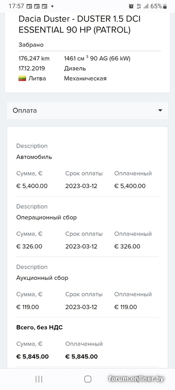Tap the mobile signal strength icon
175x390 pixels.
[146, 6]
